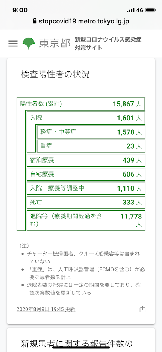Tap the 新型コロナウイルス感染症対策サイト heading
The height and width of the screenshot is (352, 162).
(108, 43)
